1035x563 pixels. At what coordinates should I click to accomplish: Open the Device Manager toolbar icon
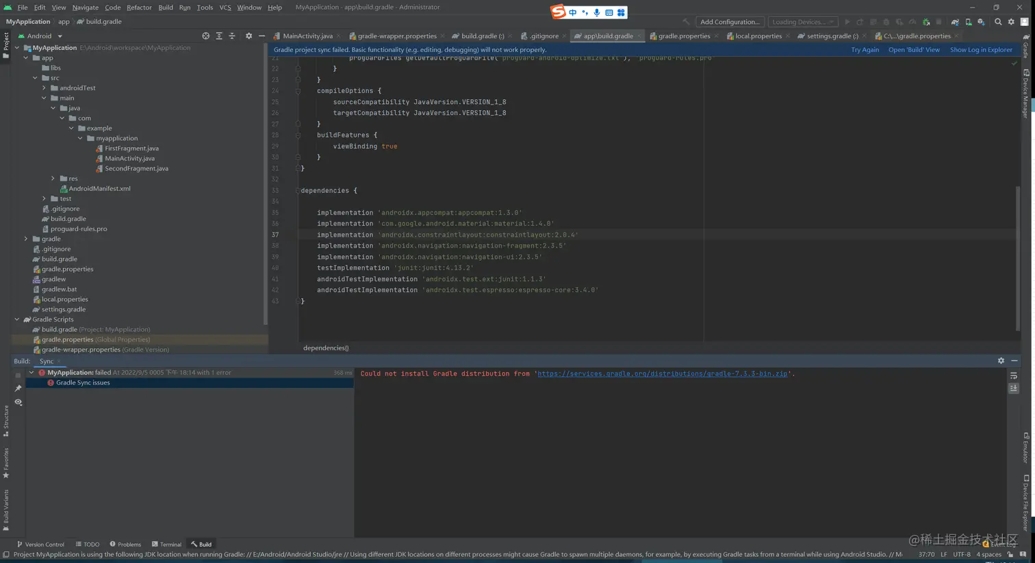tap(968, 22)
